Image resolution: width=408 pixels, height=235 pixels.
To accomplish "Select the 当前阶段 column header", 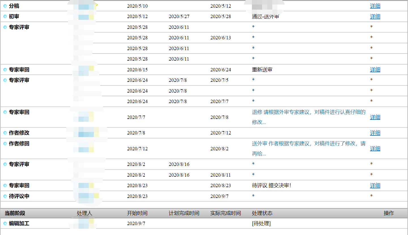I will [x=15, y=213].
